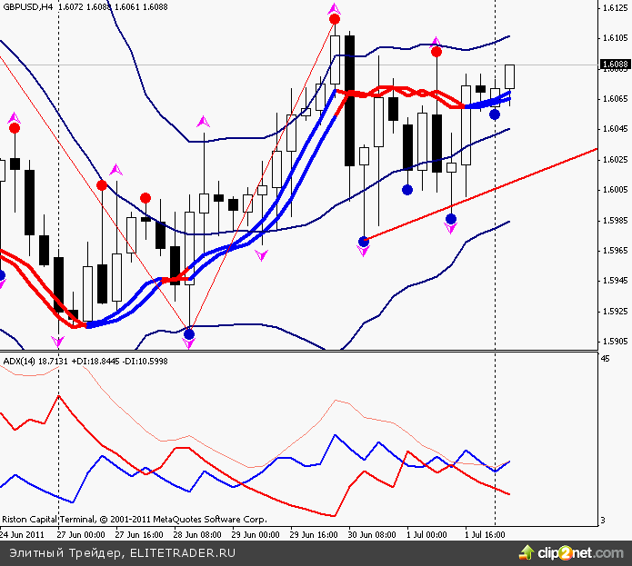
Task: Click the 1.5905 price axis label
Action: pyautogui.click(x=614, y=342)
